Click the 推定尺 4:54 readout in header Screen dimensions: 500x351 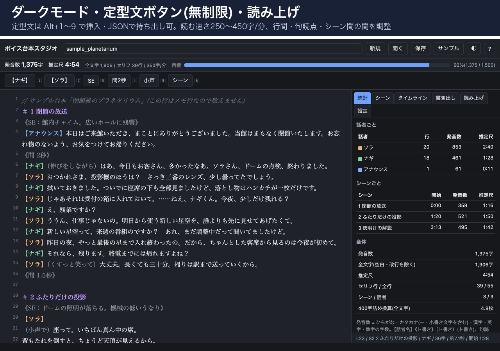(64, 65)
